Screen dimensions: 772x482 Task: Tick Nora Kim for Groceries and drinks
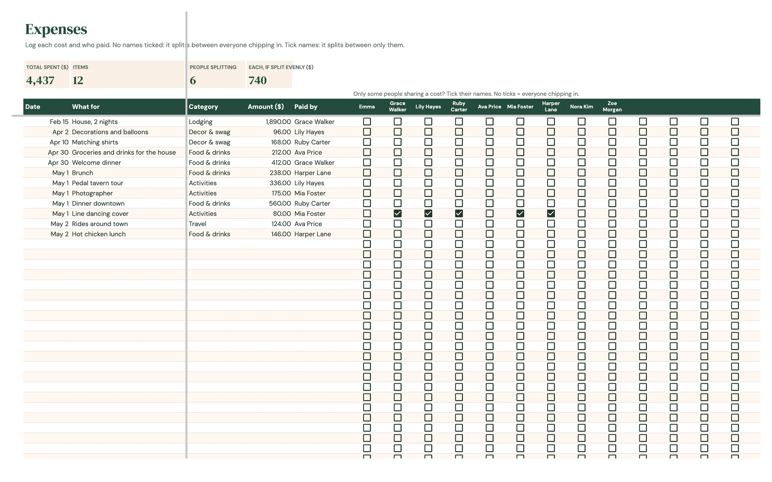[582, 152]
